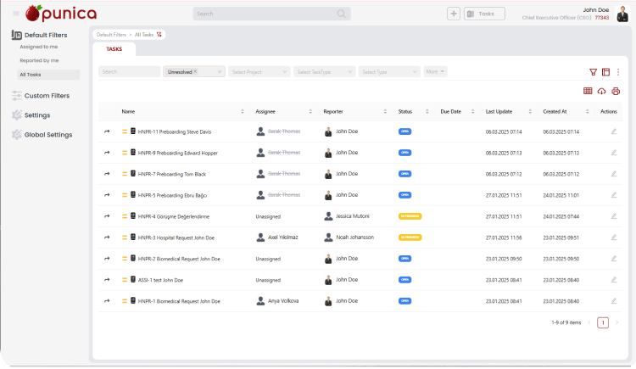The height and width of the screenshot is (369, 636).
Task: Go to pagination page 1
Action: (x=603, y=322)
